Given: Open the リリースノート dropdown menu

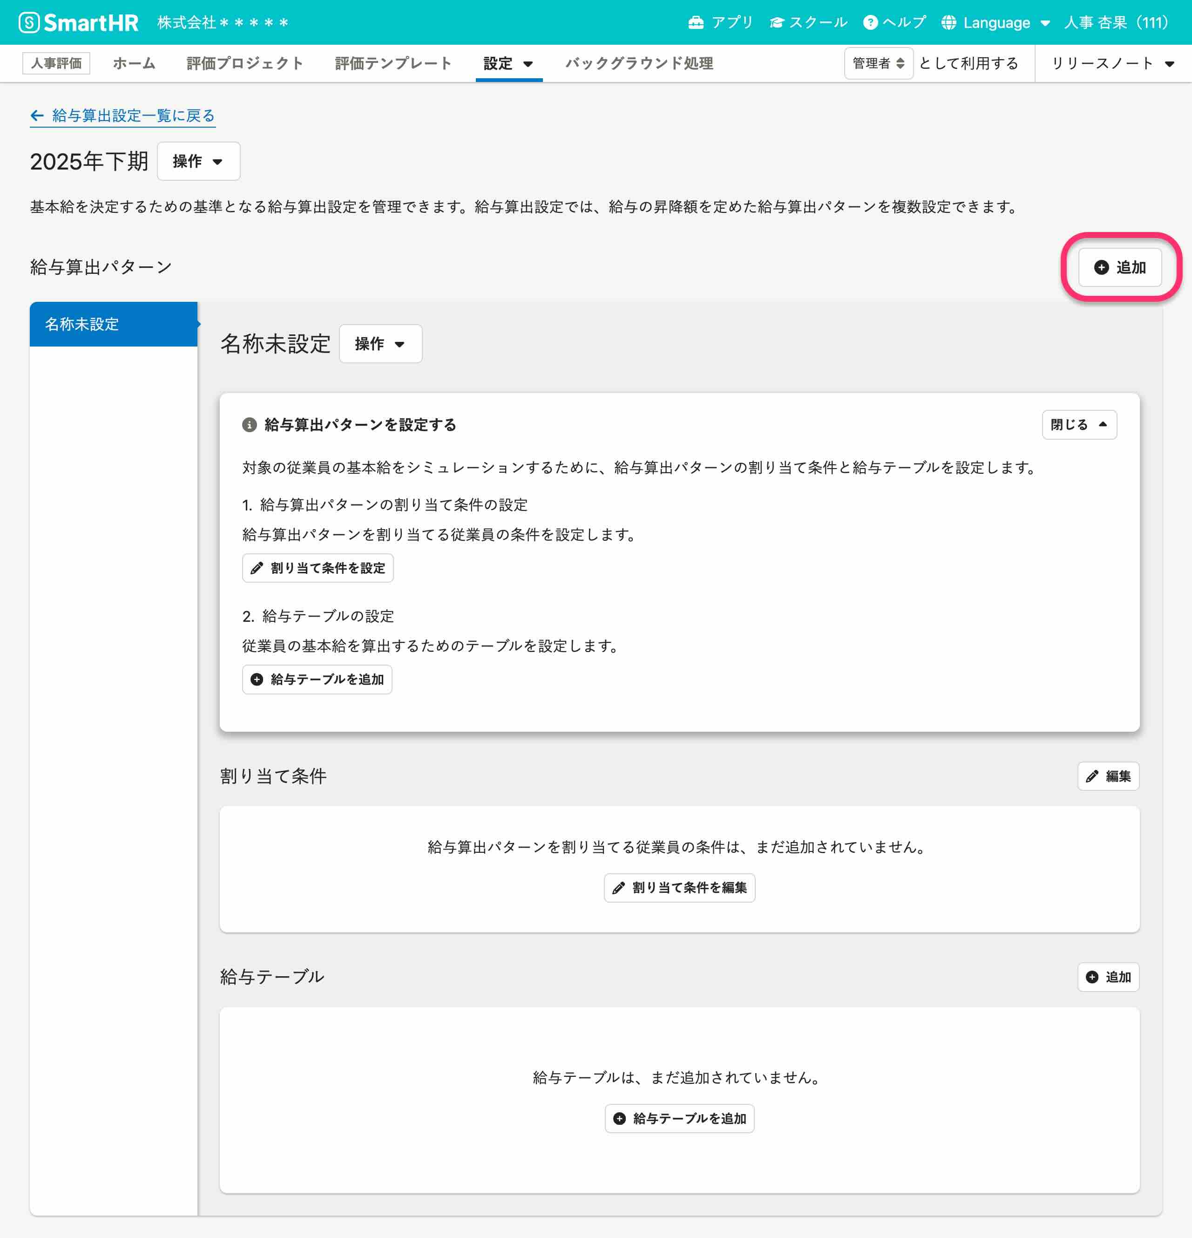Looking at the screenshot, I should (x=1112, y=64).
